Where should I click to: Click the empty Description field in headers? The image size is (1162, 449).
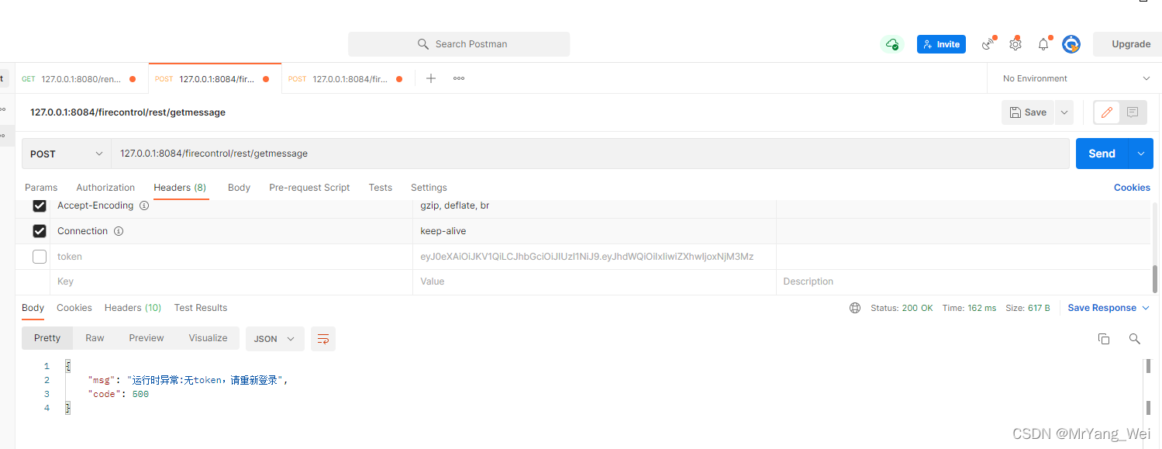click(x=963, y=281)
